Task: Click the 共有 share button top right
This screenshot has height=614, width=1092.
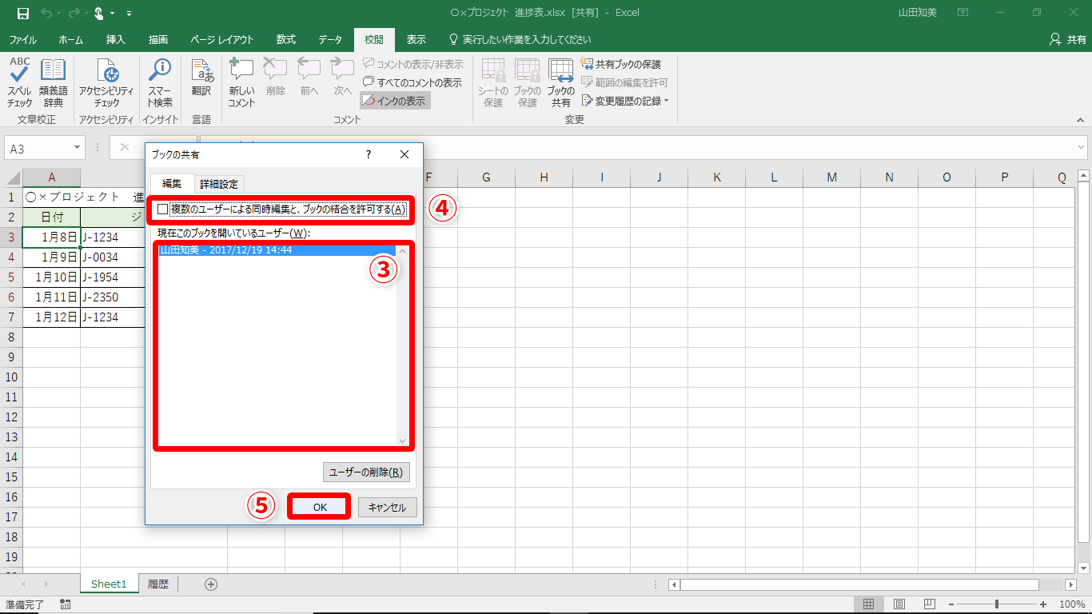Action: [1068, 40]
